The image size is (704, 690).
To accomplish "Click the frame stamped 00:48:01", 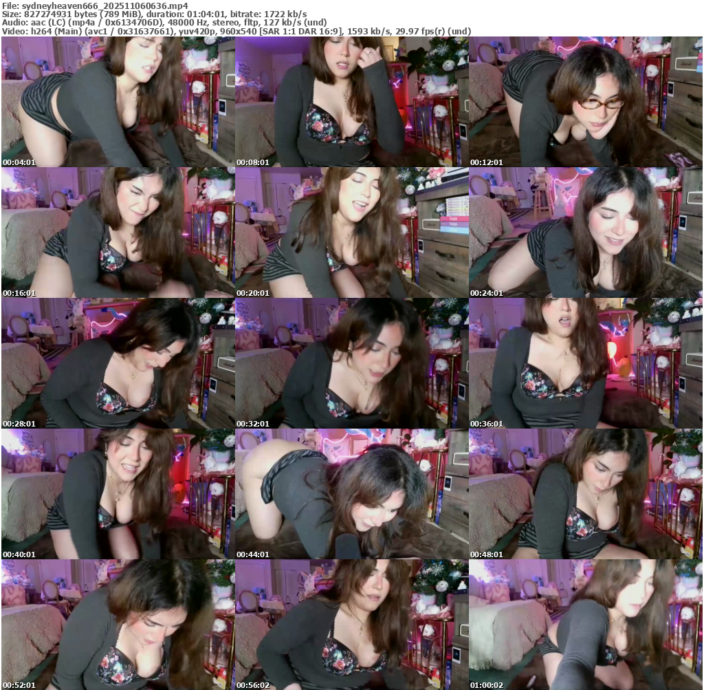I will coord(586,494).
